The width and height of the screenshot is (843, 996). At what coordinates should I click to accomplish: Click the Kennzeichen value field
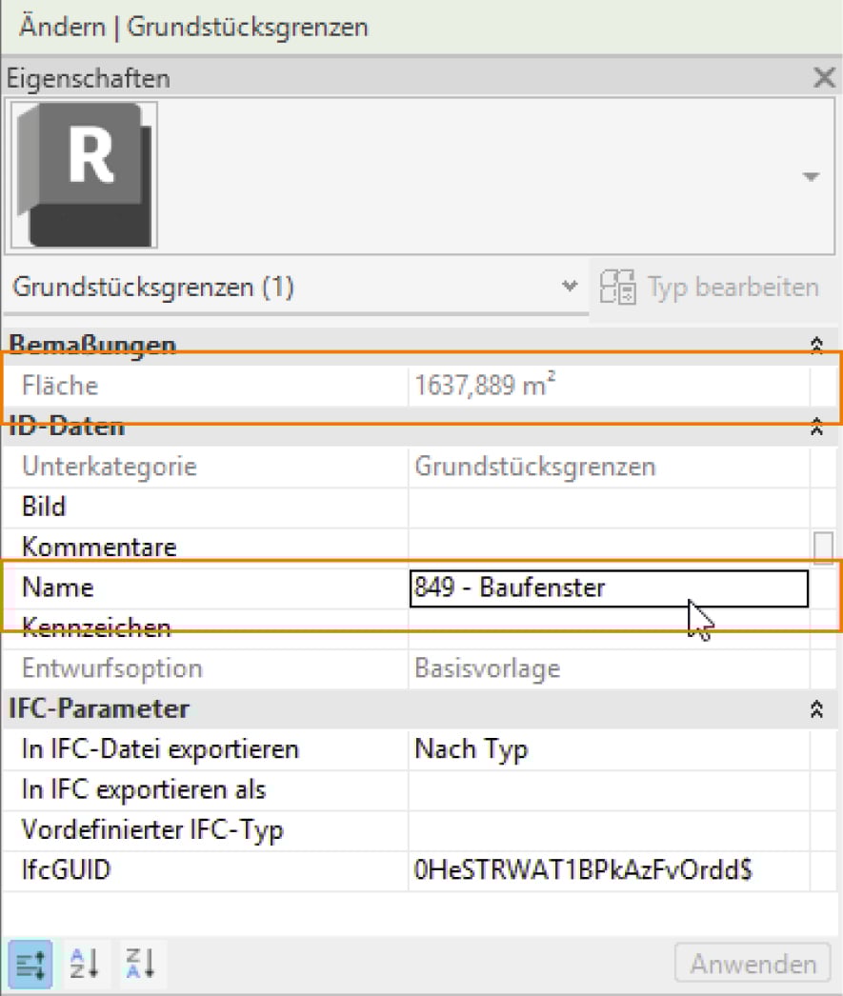[x=609, y=628]
